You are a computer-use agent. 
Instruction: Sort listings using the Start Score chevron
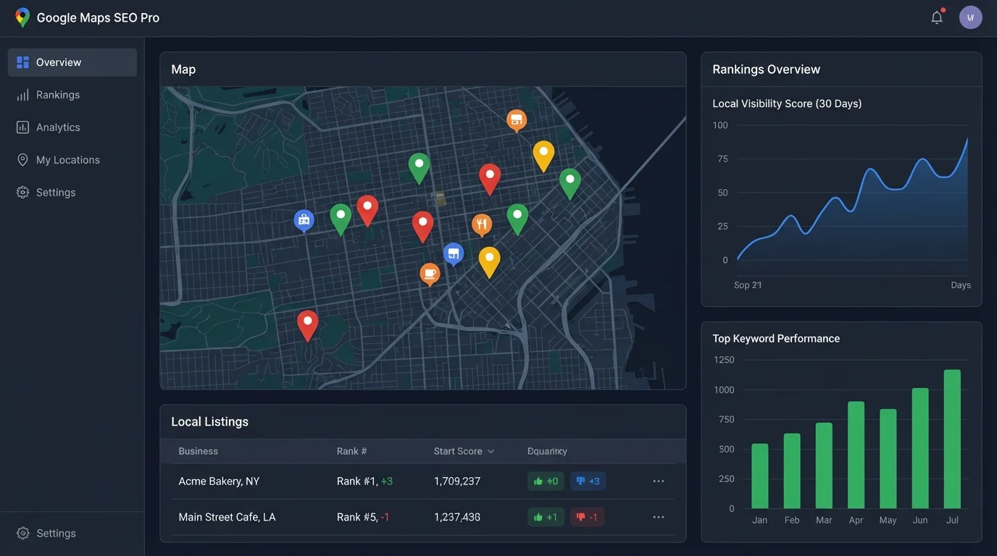pos(491,450)
